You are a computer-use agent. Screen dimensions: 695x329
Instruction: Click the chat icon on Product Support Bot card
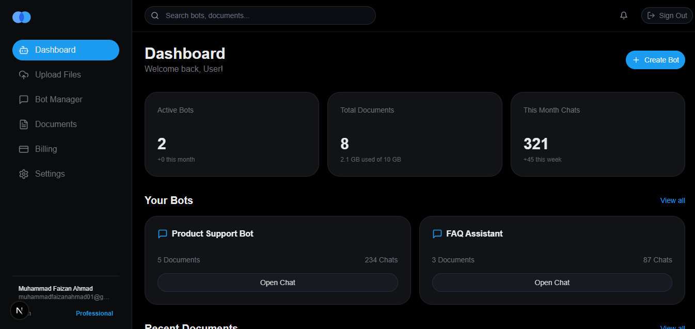click(162, 233)
